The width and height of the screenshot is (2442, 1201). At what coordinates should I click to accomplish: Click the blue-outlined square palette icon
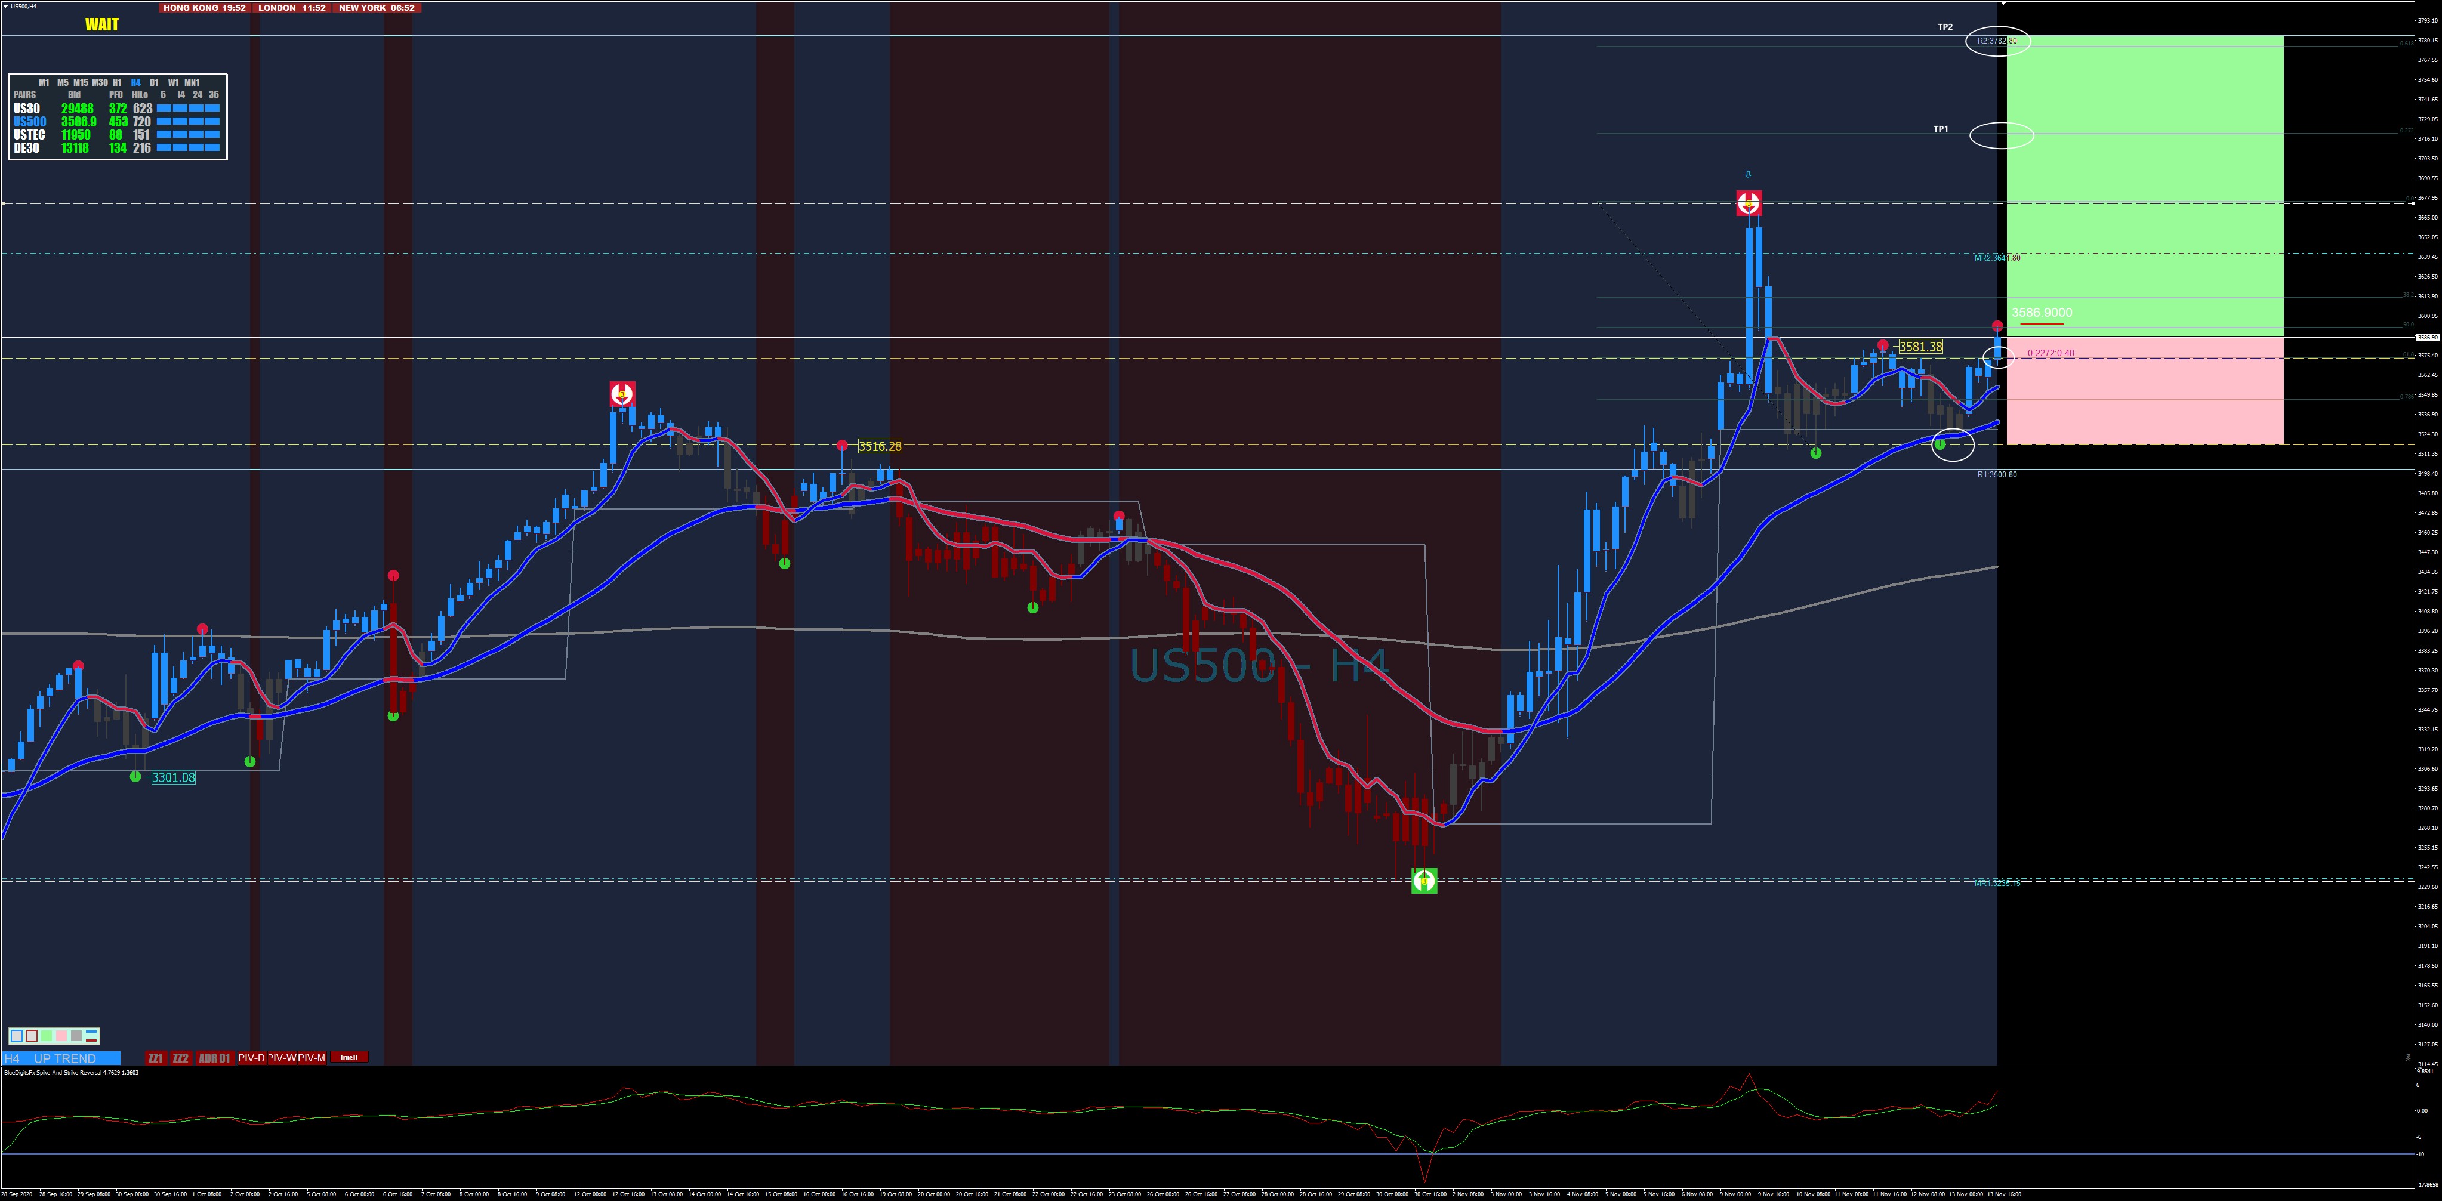pyautogui.click(x=17, y=1036)
